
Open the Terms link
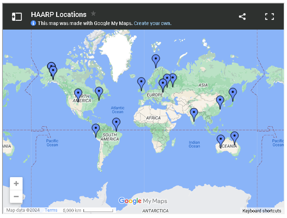51,210
